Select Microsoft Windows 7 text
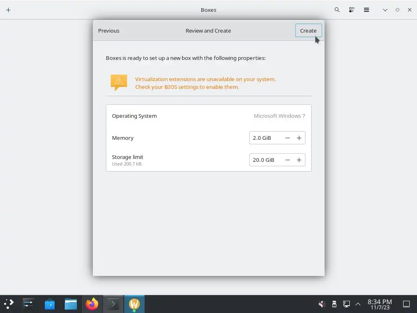 coord(279,116)
